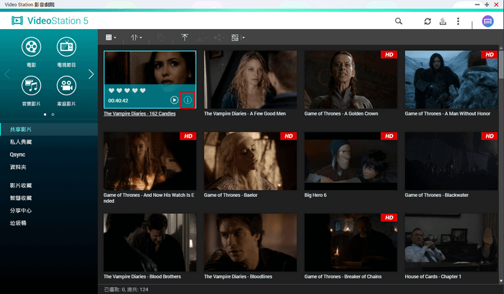Open Big Hero 6 thumbnail
This screenshot has height=294, width=504.
pyautogui.click(x=351, y=161)
